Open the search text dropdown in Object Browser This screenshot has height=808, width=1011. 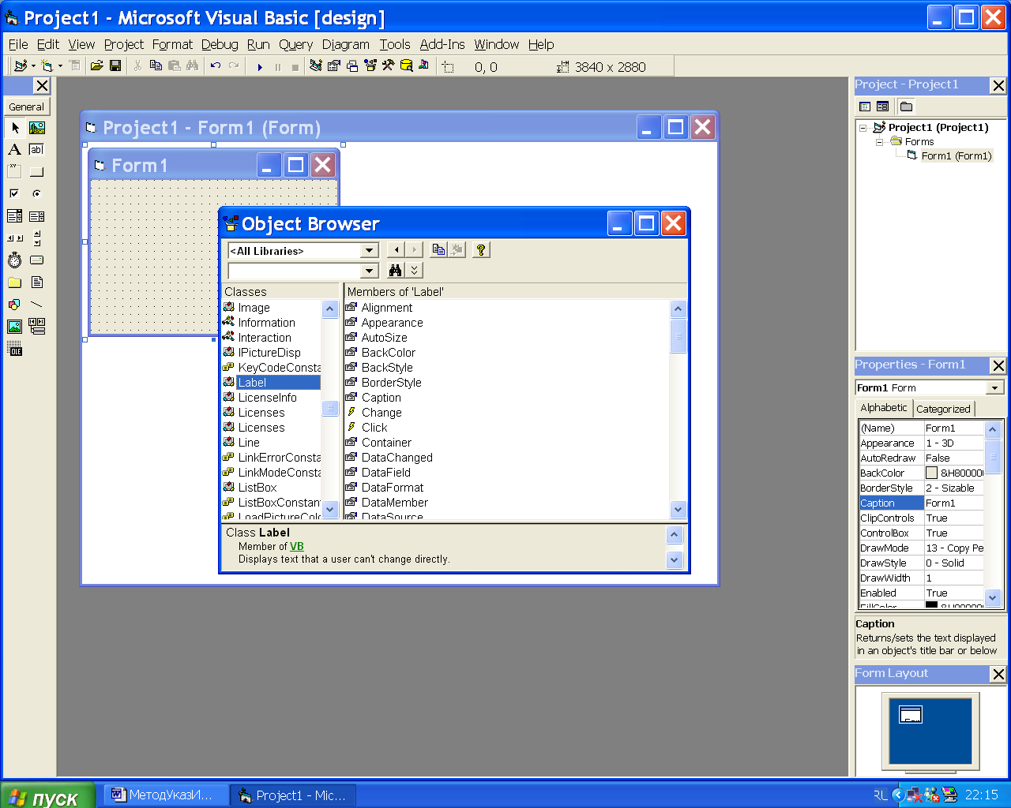click(x=369, y=271)
